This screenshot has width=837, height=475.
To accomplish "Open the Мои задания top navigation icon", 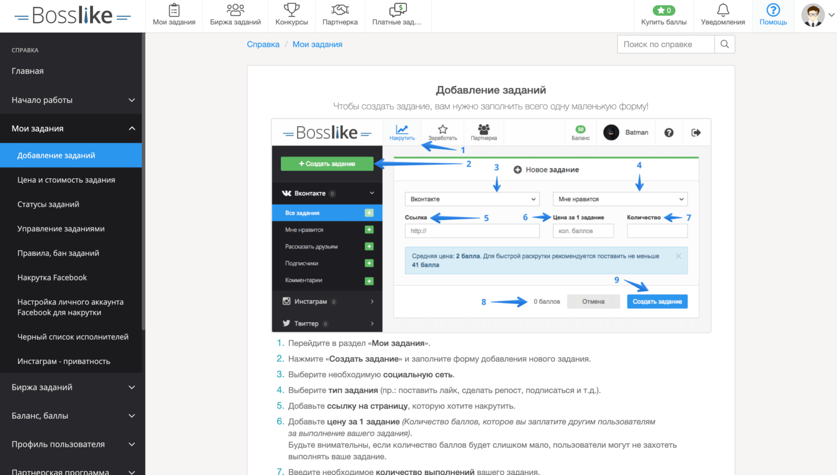I will tap(174, 10).
